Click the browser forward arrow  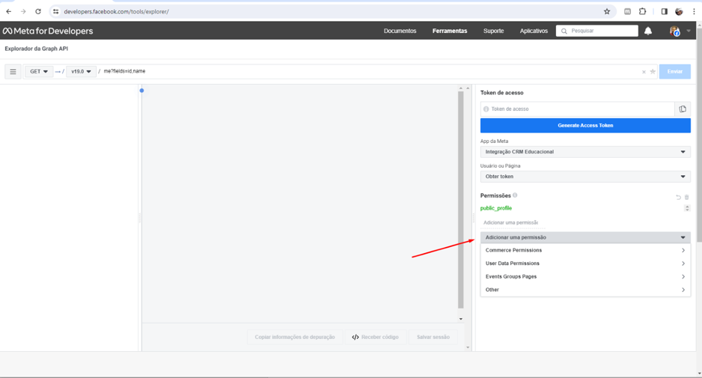[23, 12]
